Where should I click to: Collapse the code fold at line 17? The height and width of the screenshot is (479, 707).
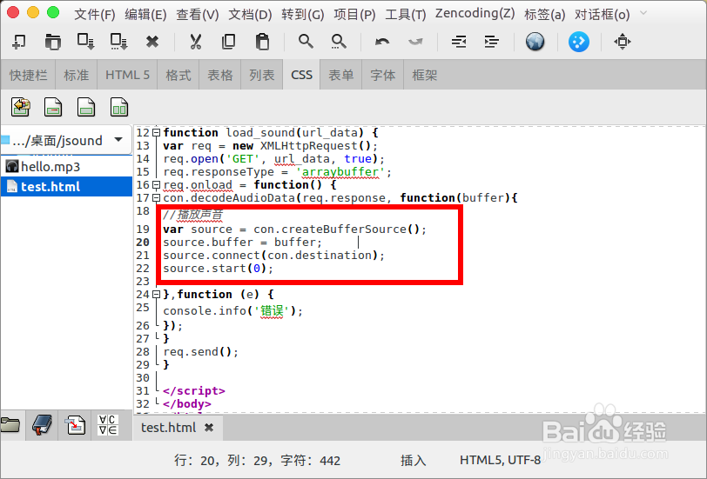pyautogui.click(x=156, y=198)
